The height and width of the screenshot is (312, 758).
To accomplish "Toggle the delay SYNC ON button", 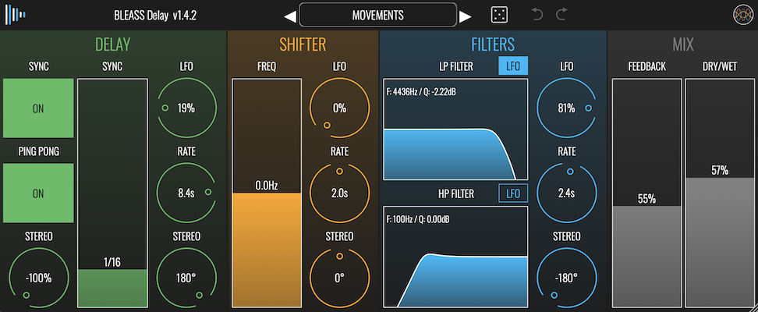I will tap(38, 109).
